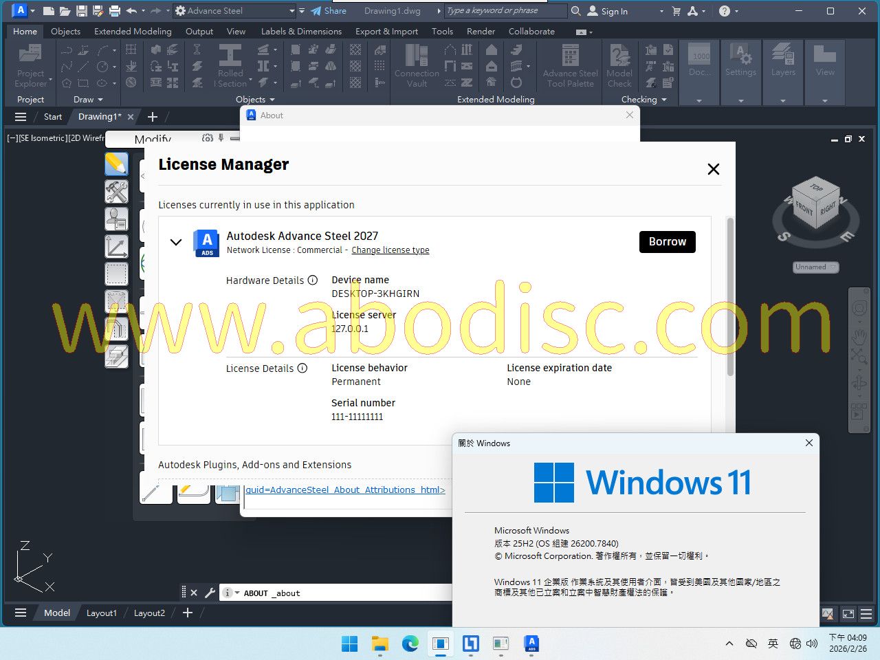
Task: Click the keyword search input field
Action: pos(505,11)
